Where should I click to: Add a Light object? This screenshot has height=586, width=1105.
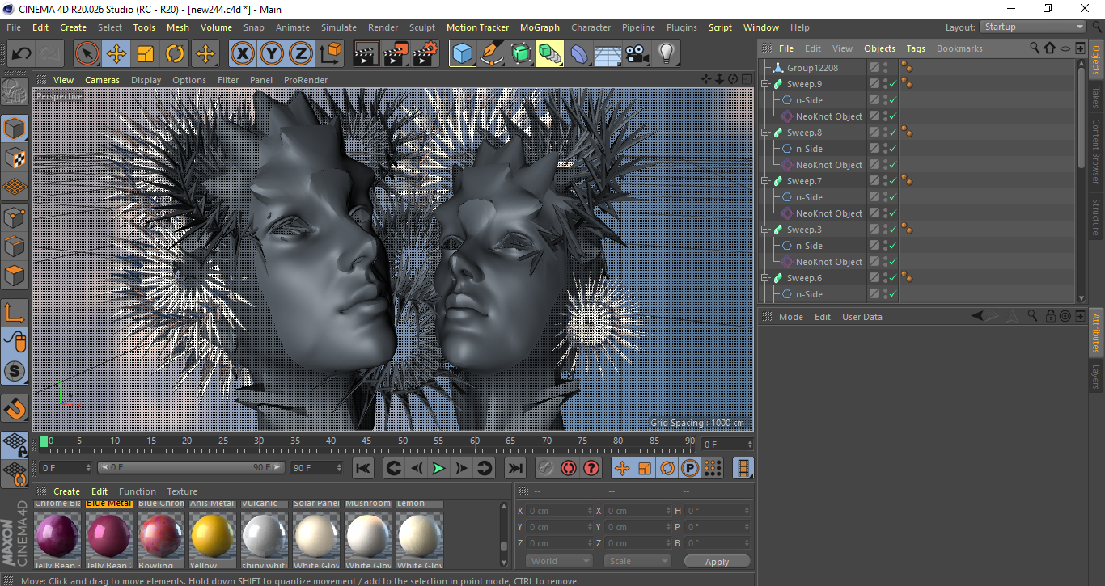(x=666, y=54)
